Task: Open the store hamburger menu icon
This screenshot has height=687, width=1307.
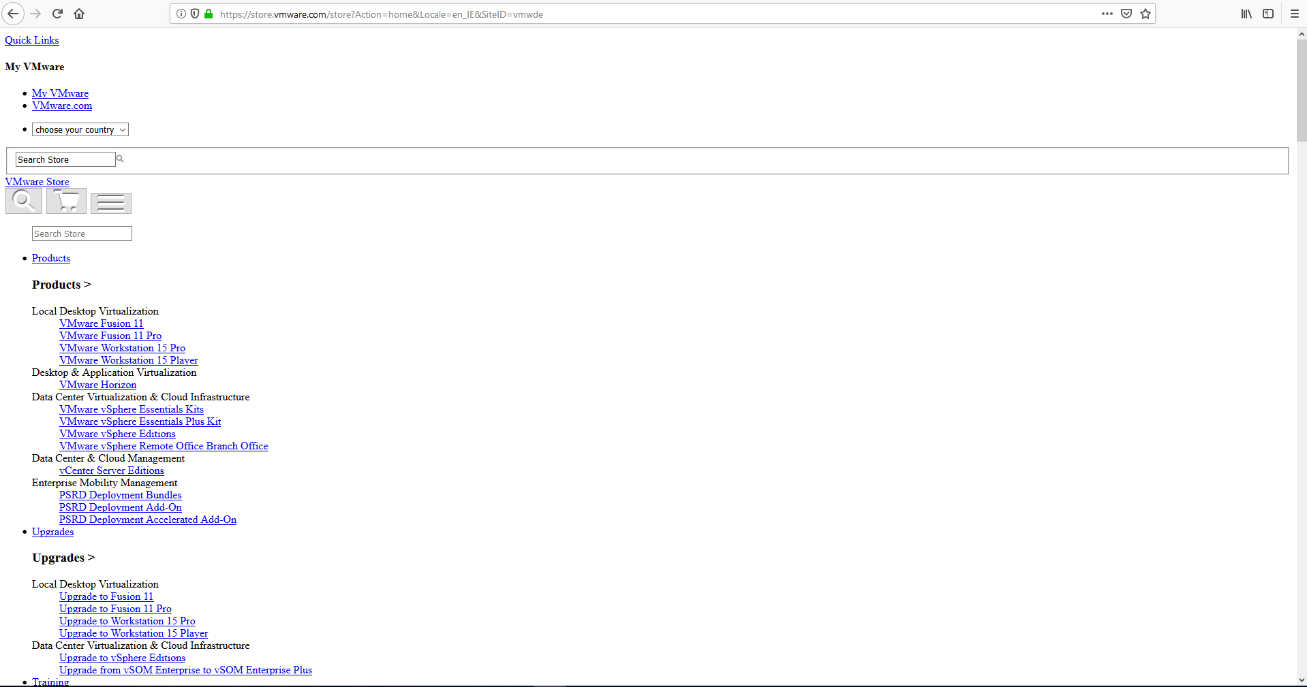Action: (x=110, y=203)
